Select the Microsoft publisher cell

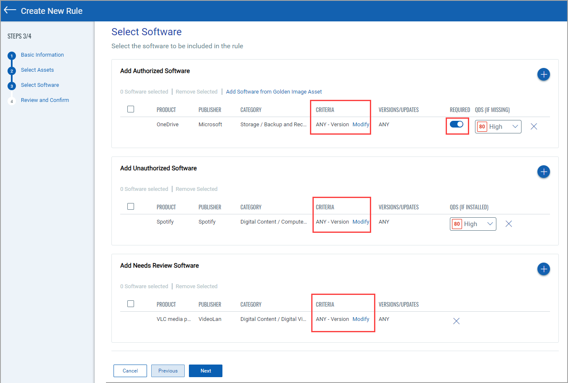tap(210, 124)
